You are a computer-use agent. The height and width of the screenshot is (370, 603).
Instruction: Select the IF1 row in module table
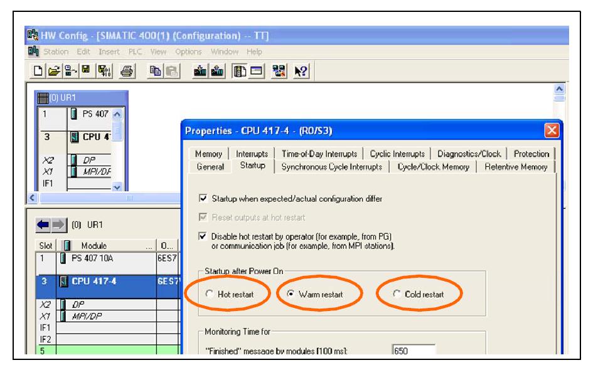107,328
